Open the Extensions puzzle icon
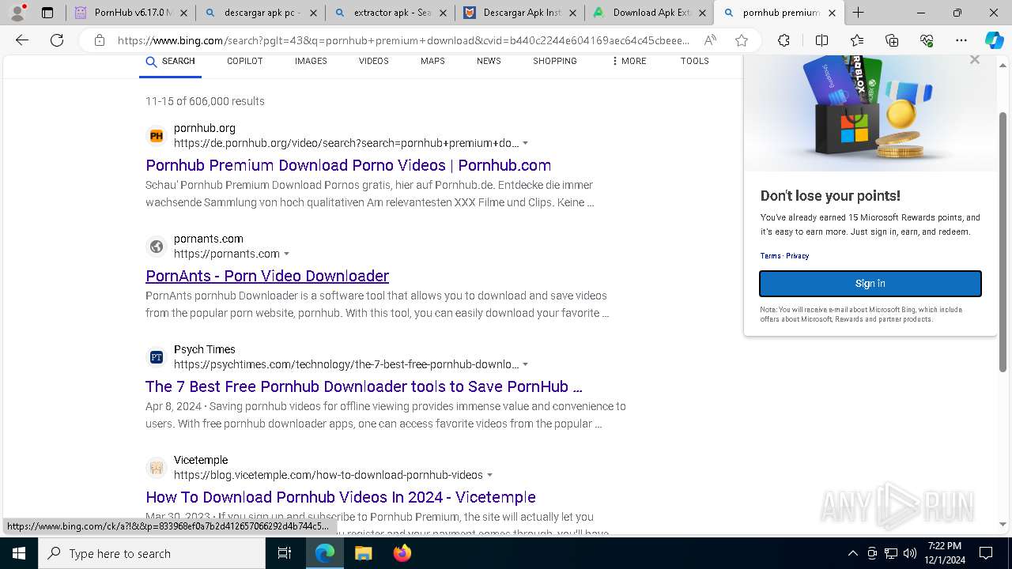1012x569 pixels. tap(784, 40)
